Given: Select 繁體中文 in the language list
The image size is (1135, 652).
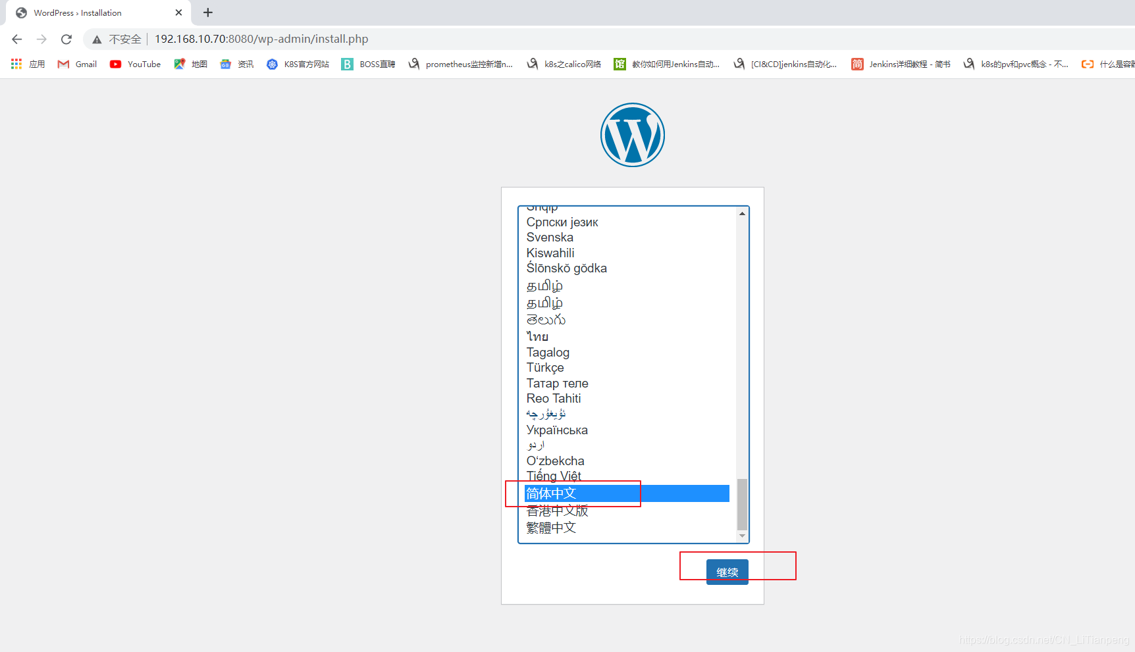Looking at the screenshot, I should pyautogui.click(x=627, y=528).
